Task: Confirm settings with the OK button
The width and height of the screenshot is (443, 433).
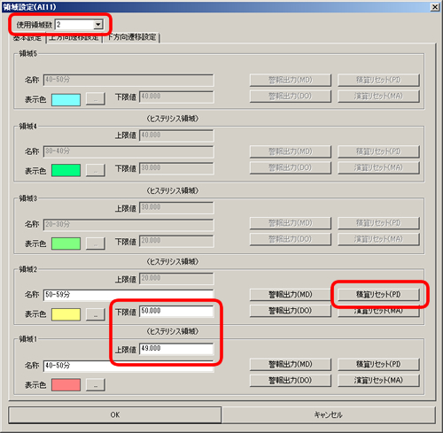Action: [115, 414]
